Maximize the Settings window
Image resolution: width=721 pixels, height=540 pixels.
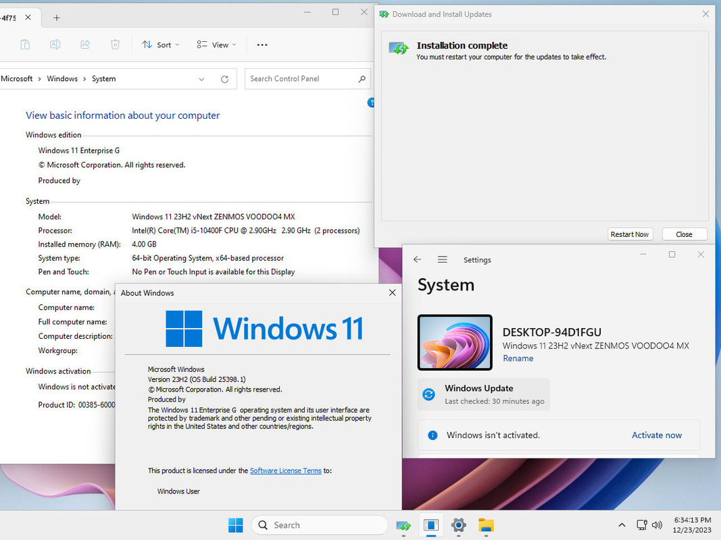(x=672, y=254)
